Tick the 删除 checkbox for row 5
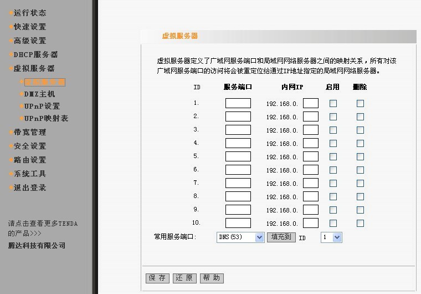421x294 pixels. (x=360, y=157)
